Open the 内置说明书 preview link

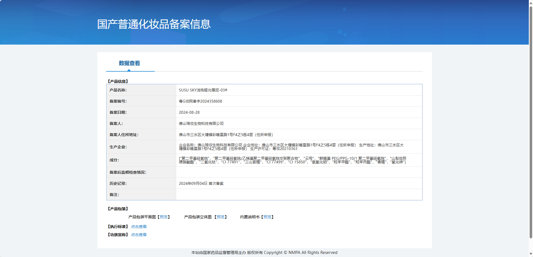point(267,217)
